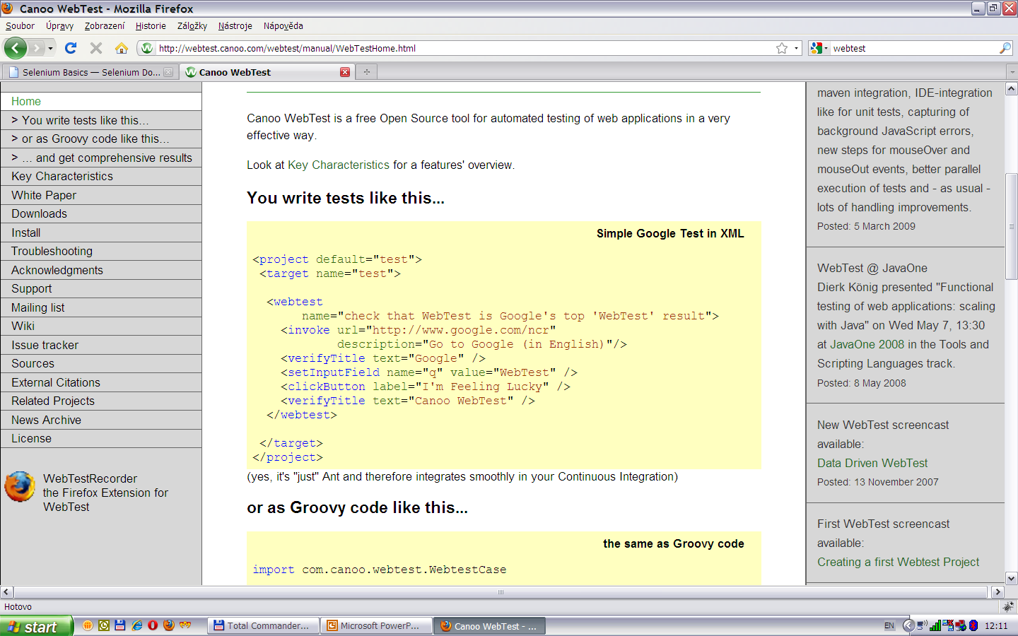Open White Paper in the sidebar
Image resolution: width=1018 pixels, height=636 pixels.
click(x=101, y=195)
